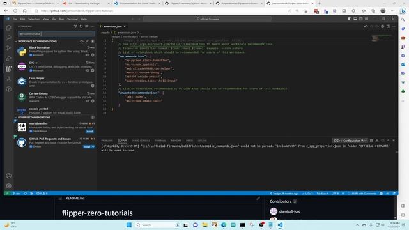Open compile_commands.json path link in output
Screen dimensions: 409x230
(x=190, y=146)
